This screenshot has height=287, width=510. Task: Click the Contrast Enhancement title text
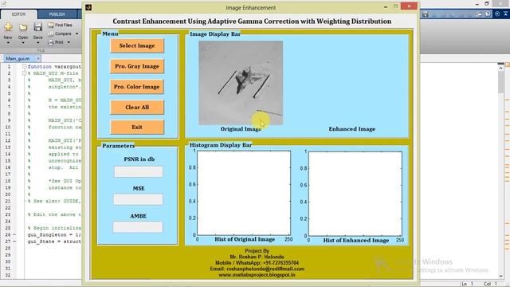point(252,22)
